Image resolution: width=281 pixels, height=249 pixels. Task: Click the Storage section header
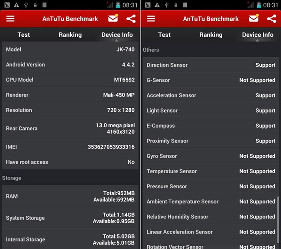click(x=12, y=178)
